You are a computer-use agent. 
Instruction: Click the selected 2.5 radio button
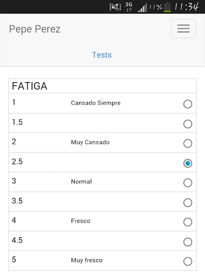click(x=187, y=163)
